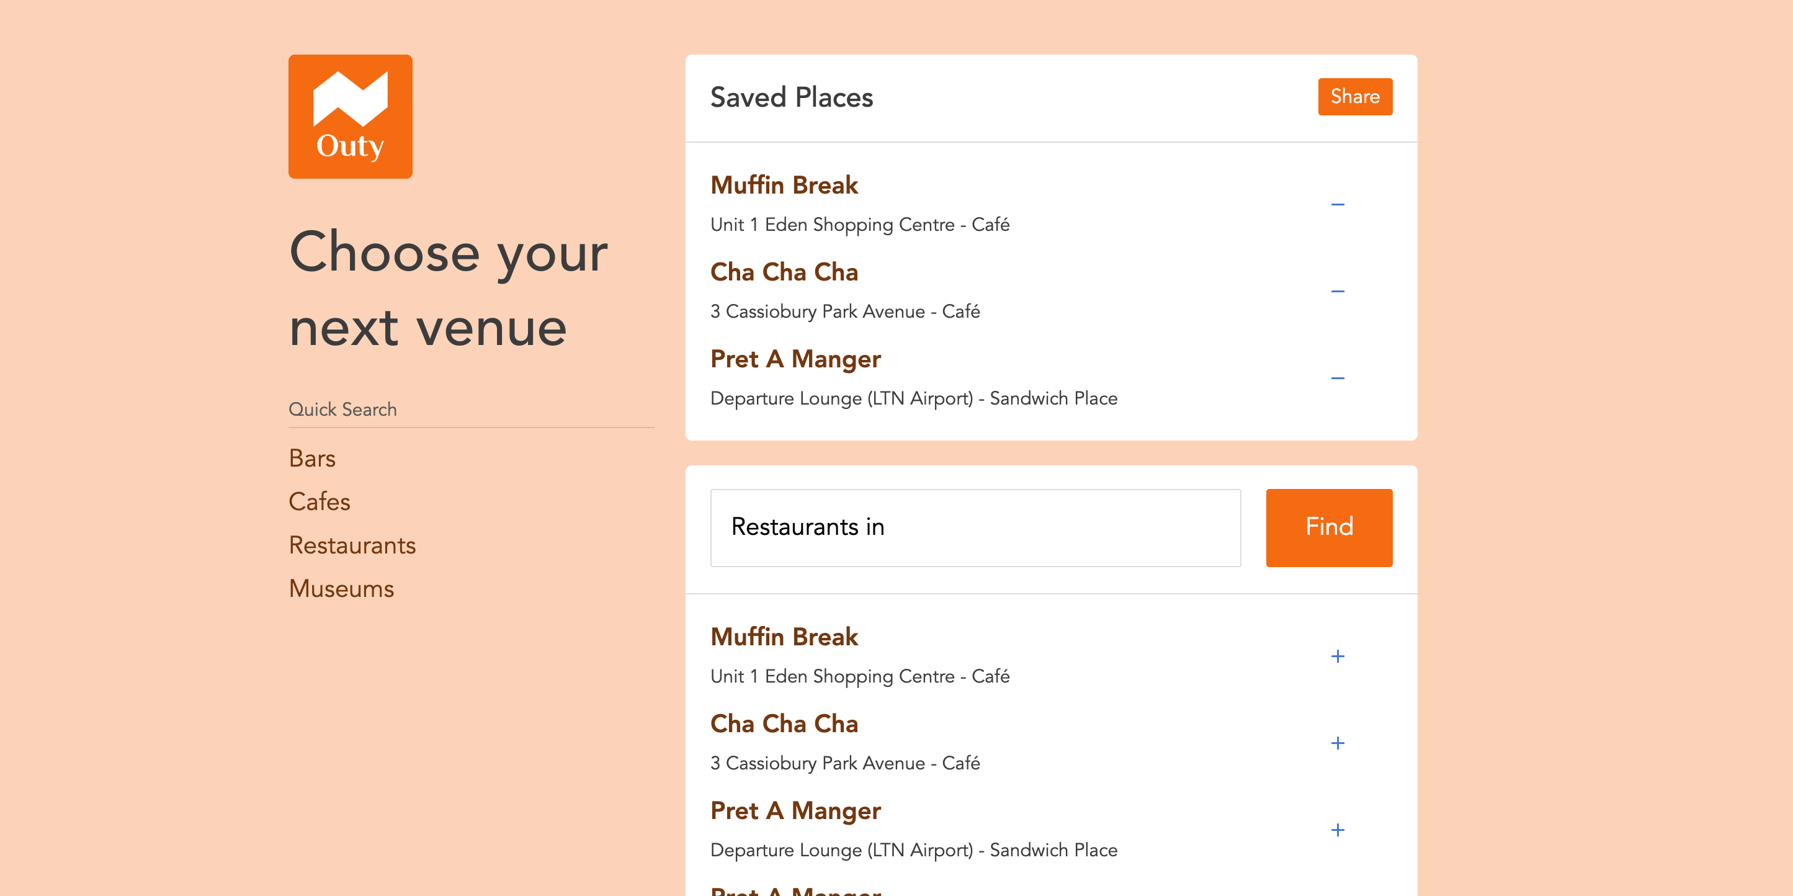The height and width of the screenshot is (896, 1793).
Task: Focus the 'Restaurants in' search field
Action: point(975,527)
